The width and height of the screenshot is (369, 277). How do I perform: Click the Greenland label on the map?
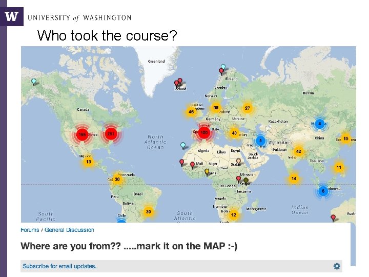click(x=156, y=61)
